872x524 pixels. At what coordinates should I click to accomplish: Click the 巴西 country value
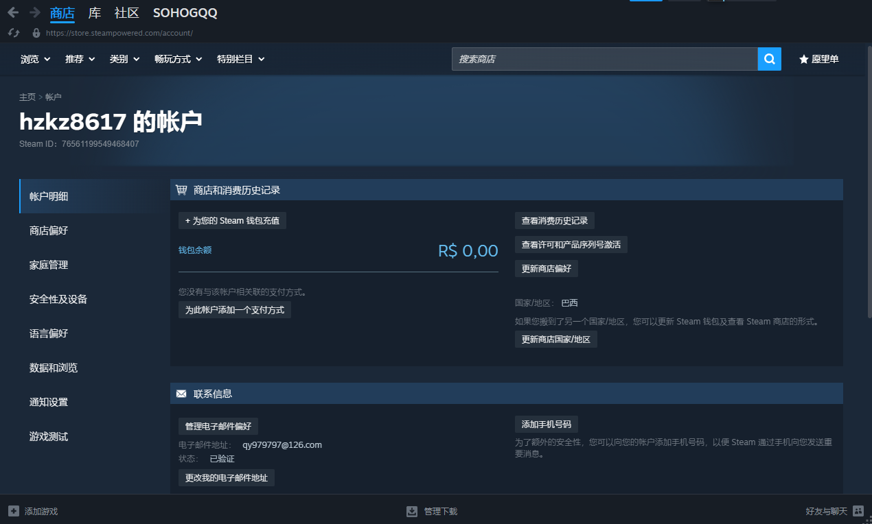pos(570,302)
